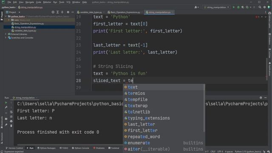The height and width of the screenshot is (153, 272).
Task: Open the Refactor menu
Action: 47,2
